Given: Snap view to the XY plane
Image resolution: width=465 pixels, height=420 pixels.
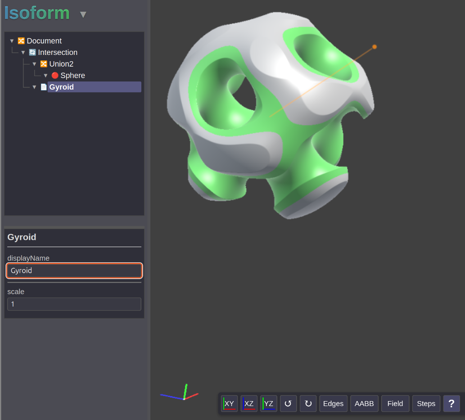Looking at the screenshot, I should [x=229, y=403].
